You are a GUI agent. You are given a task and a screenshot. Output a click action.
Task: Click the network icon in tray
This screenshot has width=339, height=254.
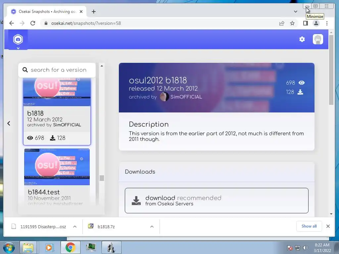298,248
